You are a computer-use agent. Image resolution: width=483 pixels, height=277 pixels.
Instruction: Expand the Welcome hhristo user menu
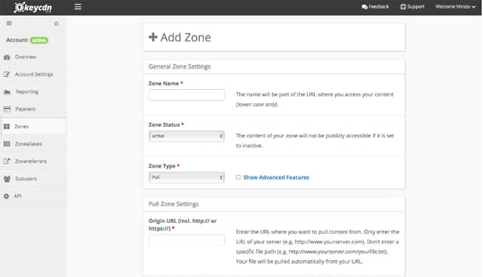tap(455, 7)
